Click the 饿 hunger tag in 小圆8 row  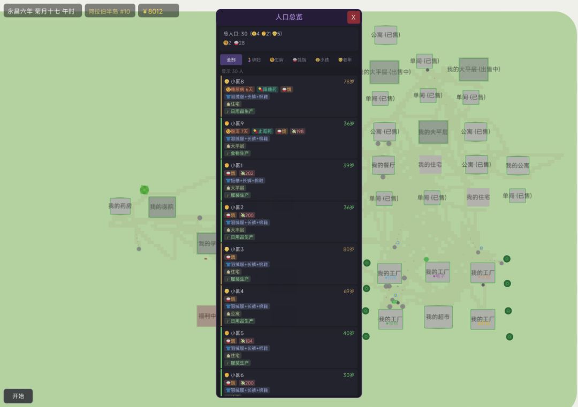coord(286,89)
